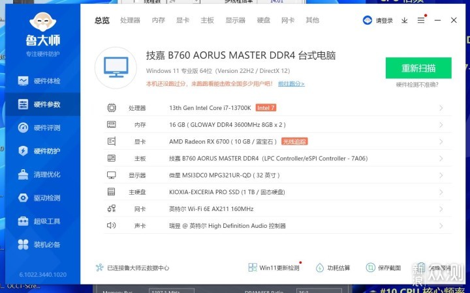
Task: Expand the 声卡 row chevron
Action: point(441,225)
